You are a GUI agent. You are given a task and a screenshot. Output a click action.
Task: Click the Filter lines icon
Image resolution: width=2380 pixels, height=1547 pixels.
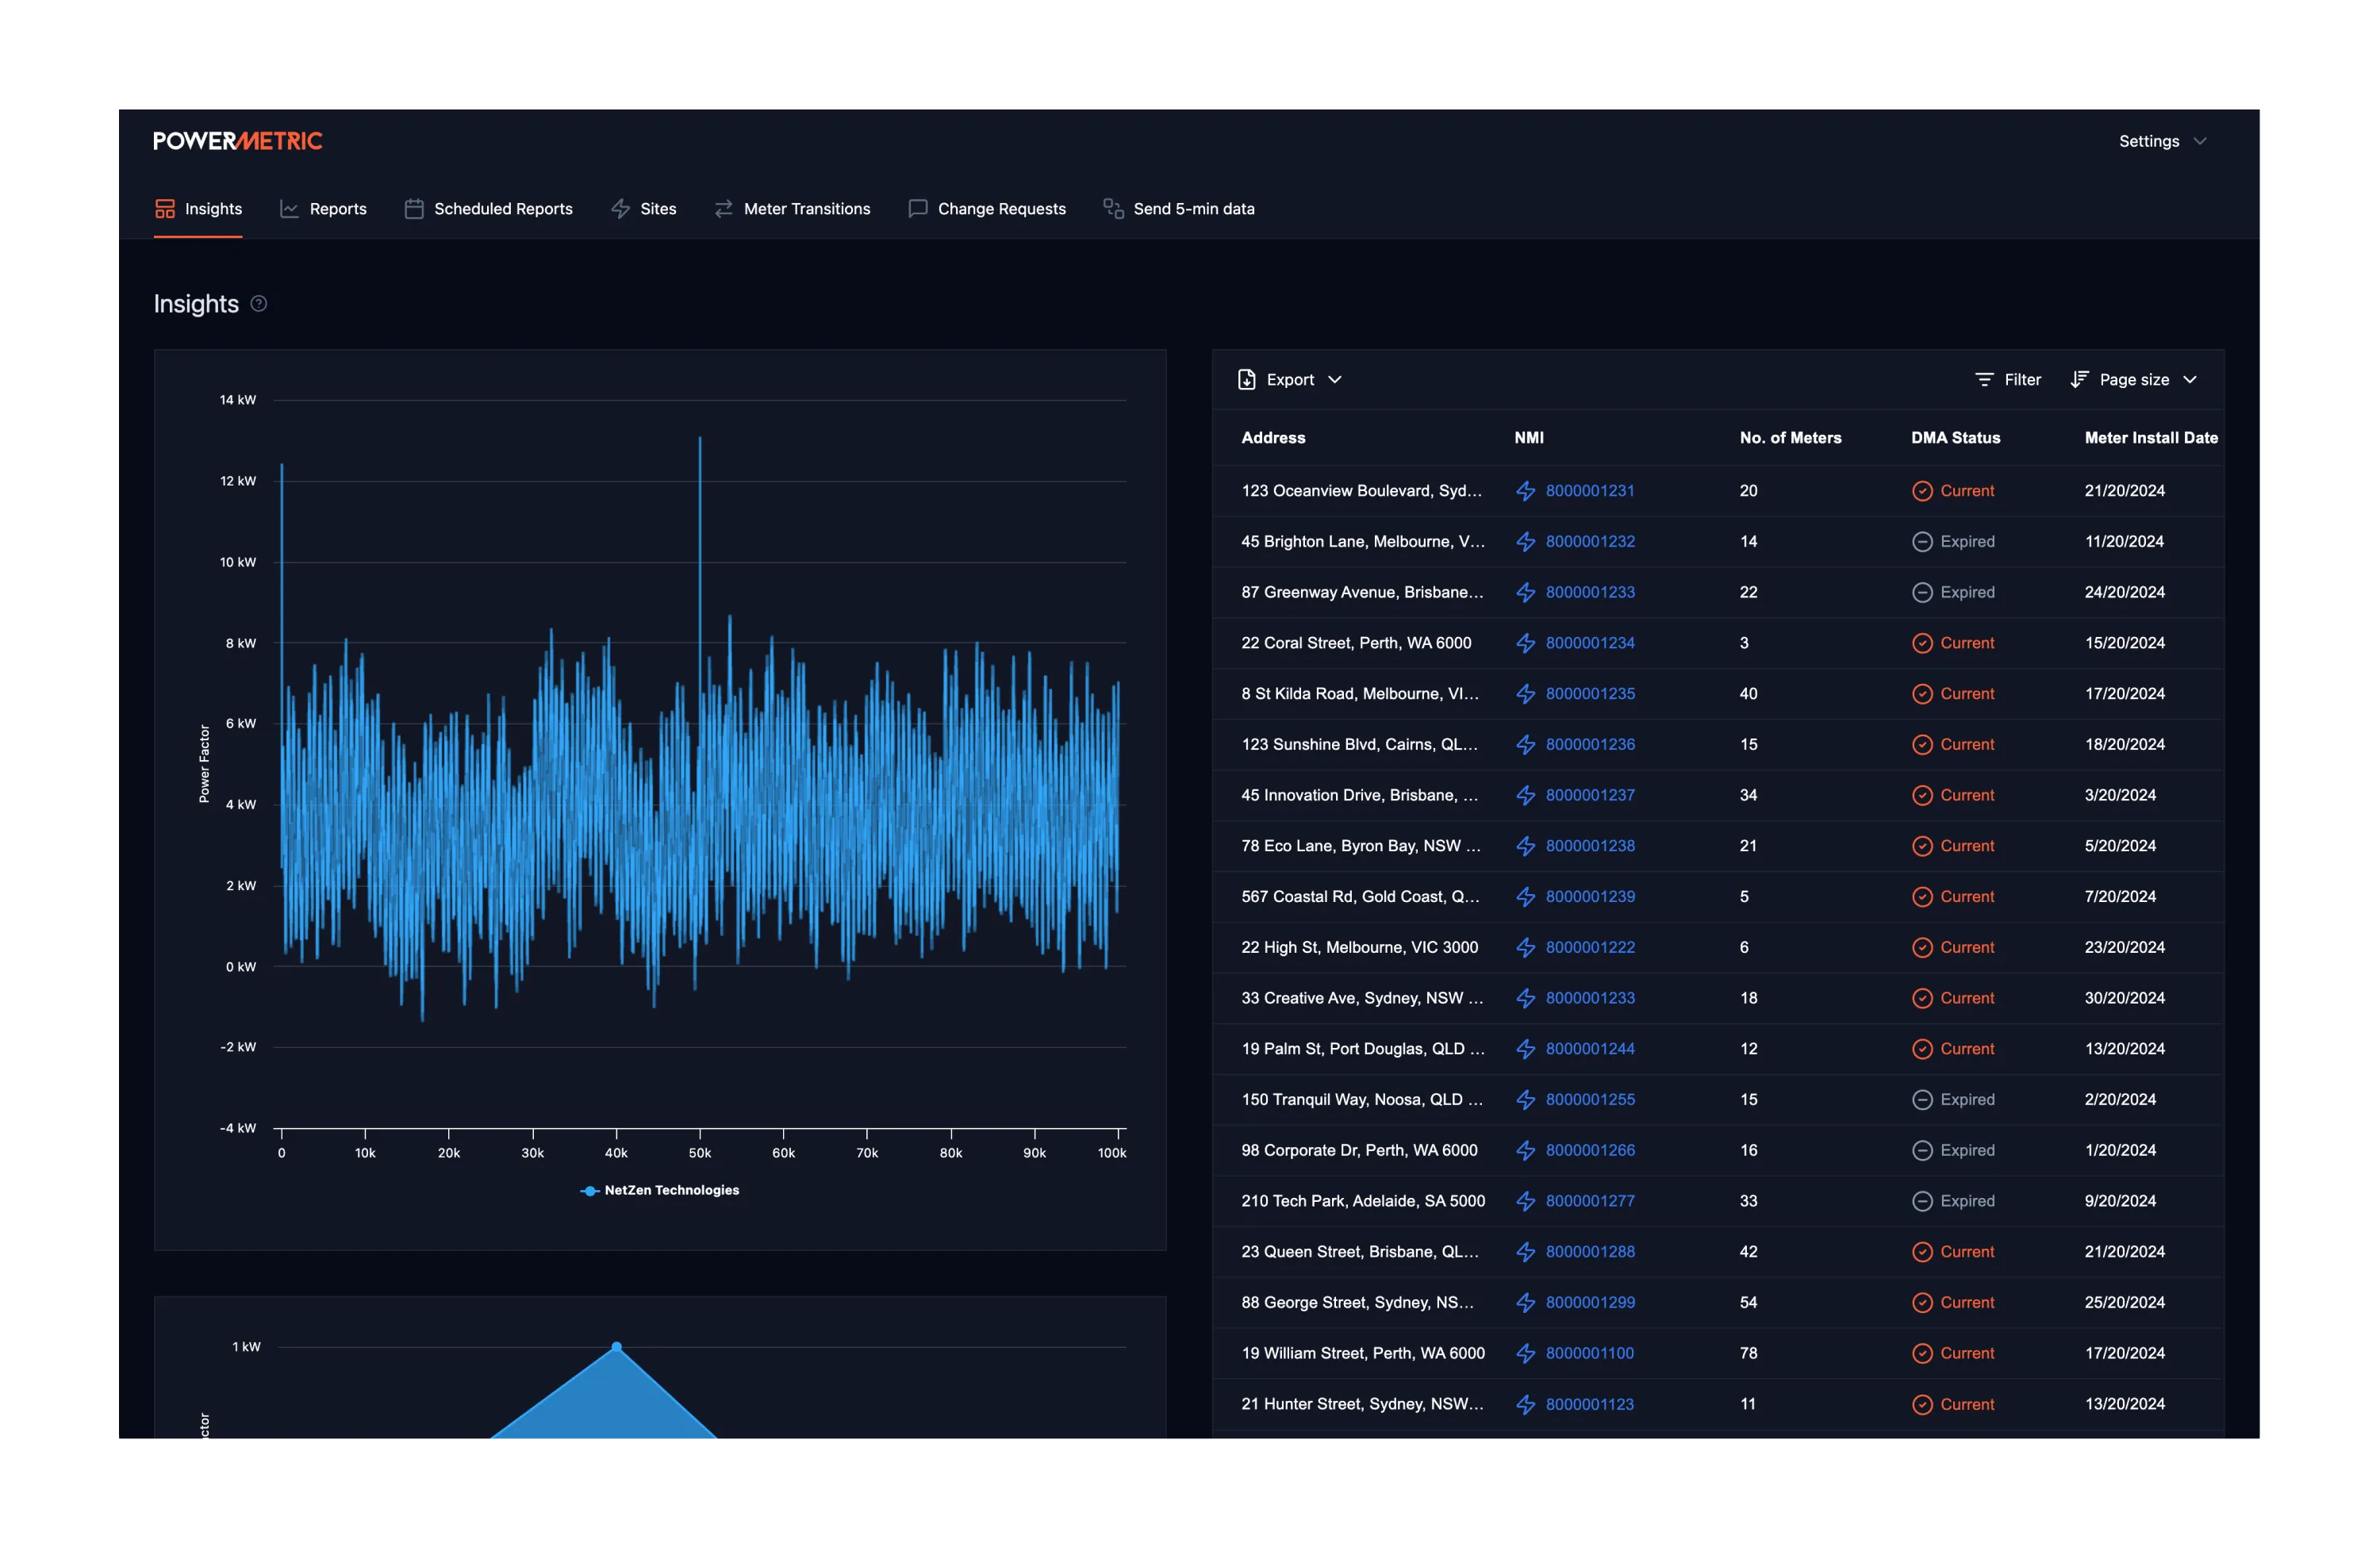click(x=1984, y=380)
